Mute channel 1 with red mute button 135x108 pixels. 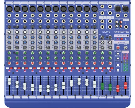point(11,68)
